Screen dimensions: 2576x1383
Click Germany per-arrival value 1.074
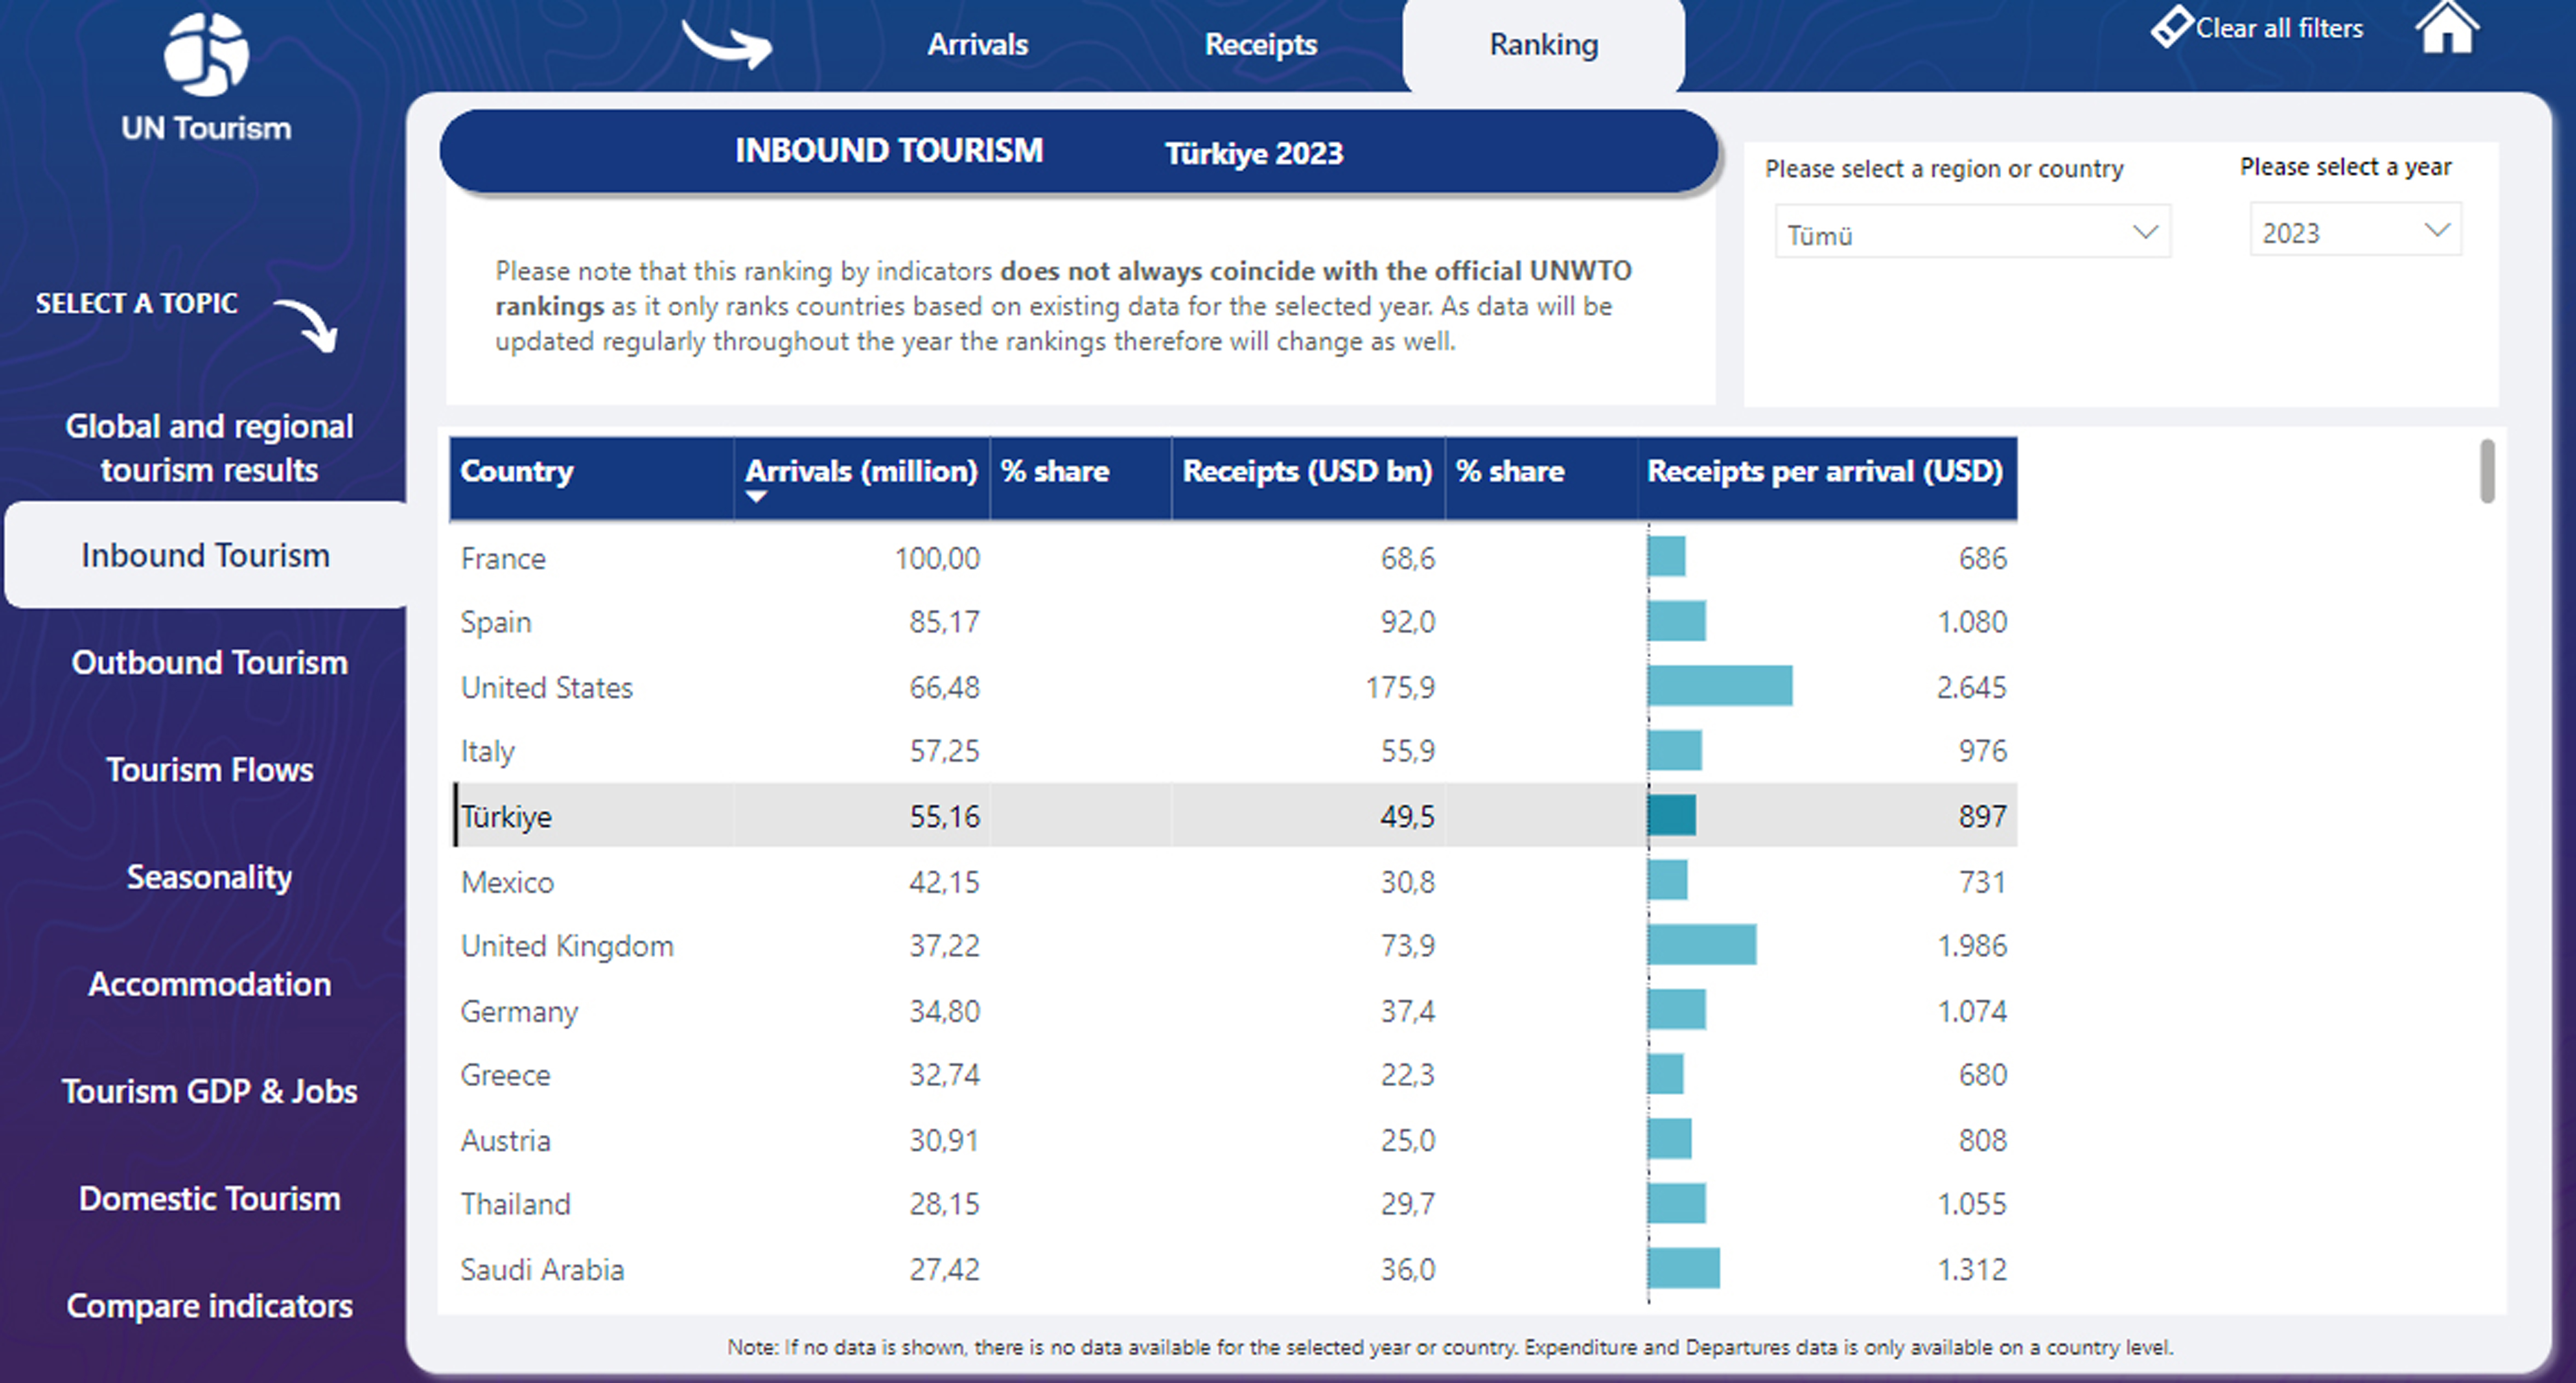click(x=1972, y=1011)
